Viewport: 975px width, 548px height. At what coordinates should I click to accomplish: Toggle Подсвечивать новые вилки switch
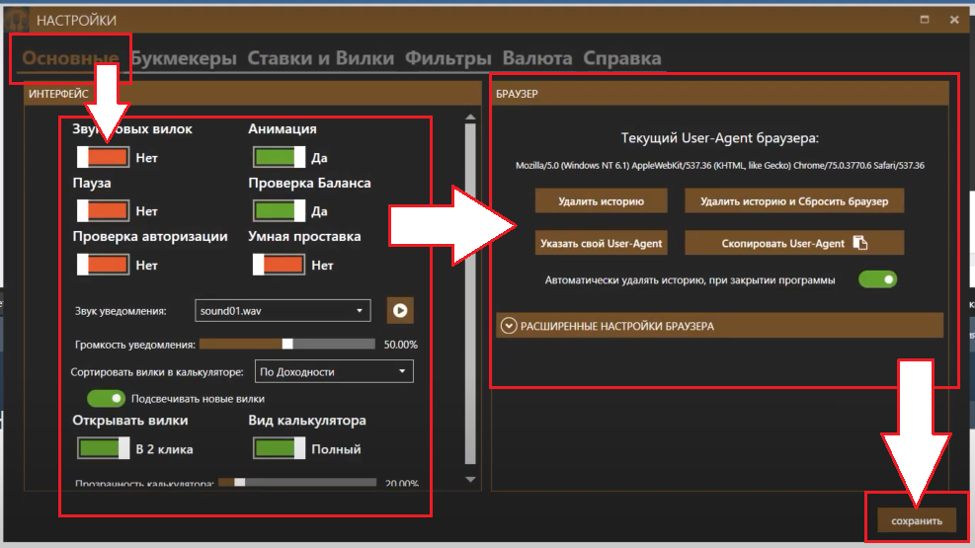[x=106, y=398]
